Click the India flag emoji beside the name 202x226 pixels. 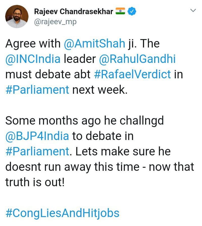(x=121, y=11)
